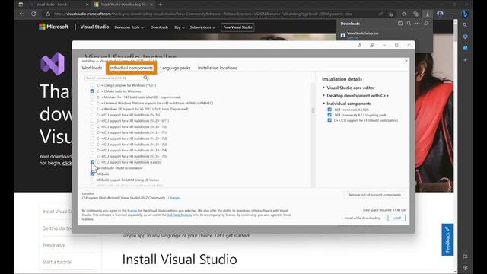Check C++ Clang Compiler for Windows
The height and width of the screenshot is (274, 487).
coord(92,85)
